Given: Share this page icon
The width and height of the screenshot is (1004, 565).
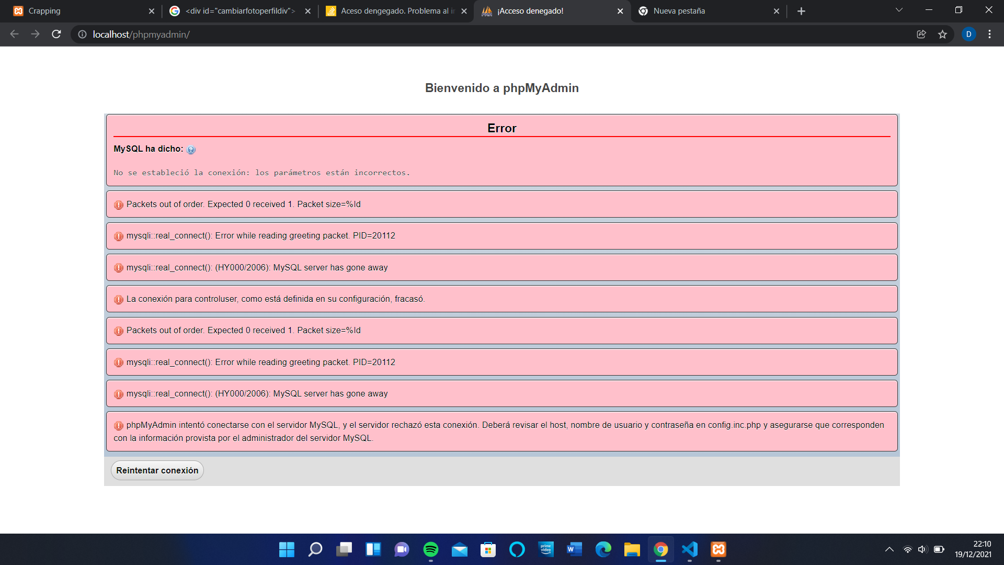Looking at the screenshot, I should pyautogui.click(x=921, y=34).
